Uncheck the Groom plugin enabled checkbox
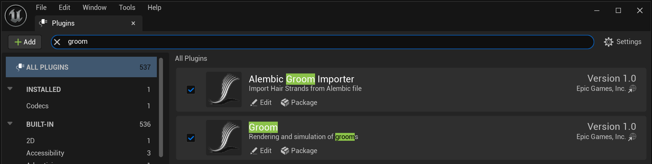Viewport: 652px width, 164px height. [191, 138]
